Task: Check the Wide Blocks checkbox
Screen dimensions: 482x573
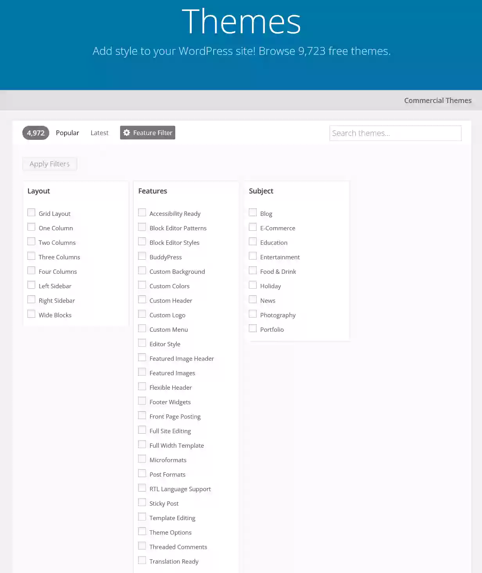Action: 31,314
